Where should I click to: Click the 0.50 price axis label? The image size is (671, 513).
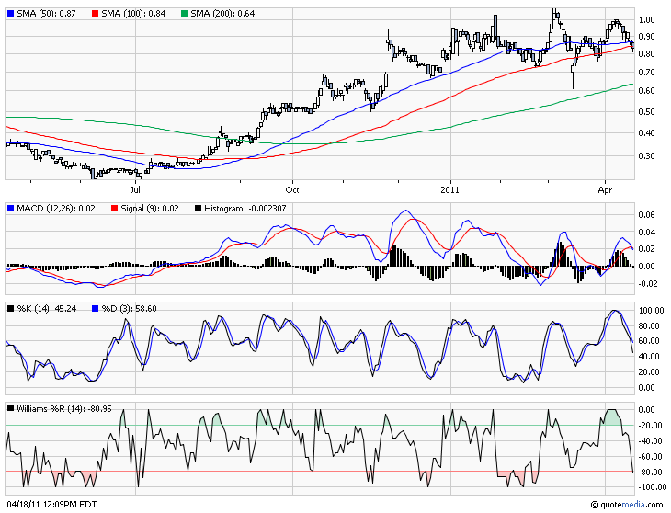646,111
